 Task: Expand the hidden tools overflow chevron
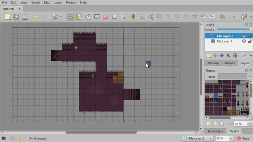(x=234, y=17)
